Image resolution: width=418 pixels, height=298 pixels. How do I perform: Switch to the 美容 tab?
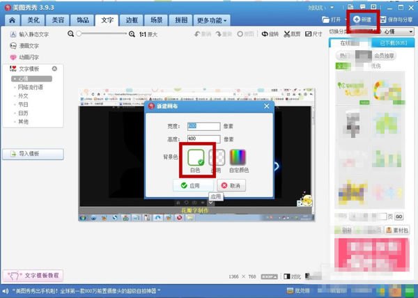[58, 20]
